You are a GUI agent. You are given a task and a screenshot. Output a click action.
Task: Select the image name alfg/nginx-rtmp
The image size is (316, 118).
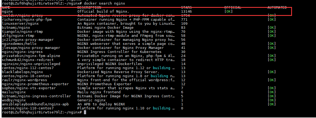click(18, 35)
